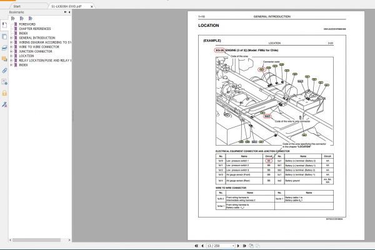Click the WIRE TO WIRE CONNECTOR table heading

click(231, 187)
